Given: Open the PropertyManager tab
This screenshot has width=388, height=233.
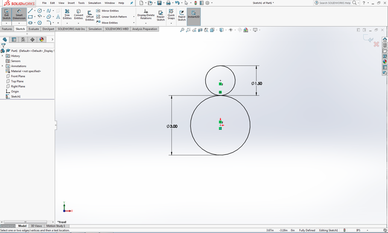Looking at the screenshot, I should tap(14, 40).
